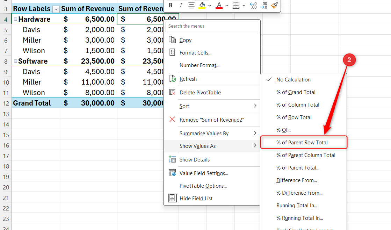
Task: Remove Sum of Revenue2 field
Action: point(212,120)
